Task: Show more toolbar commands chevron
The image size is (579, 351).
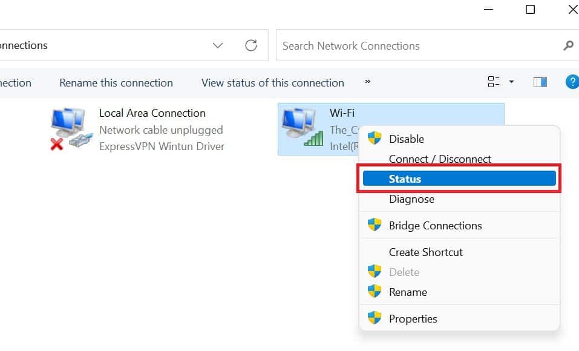Action: coord(367,82)
